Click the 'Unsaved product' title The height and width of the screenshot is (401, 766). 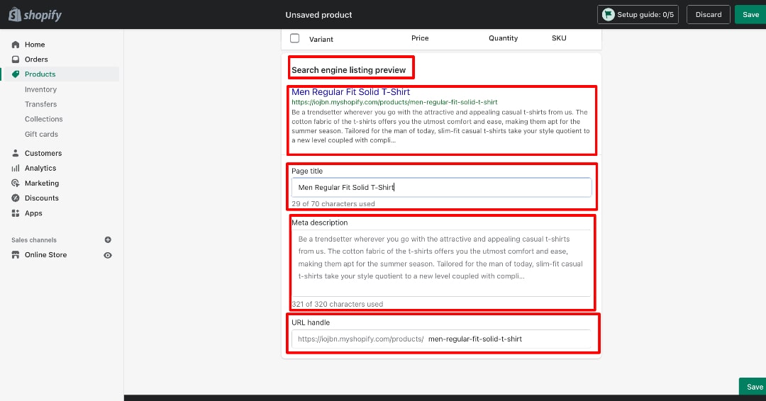318,15
